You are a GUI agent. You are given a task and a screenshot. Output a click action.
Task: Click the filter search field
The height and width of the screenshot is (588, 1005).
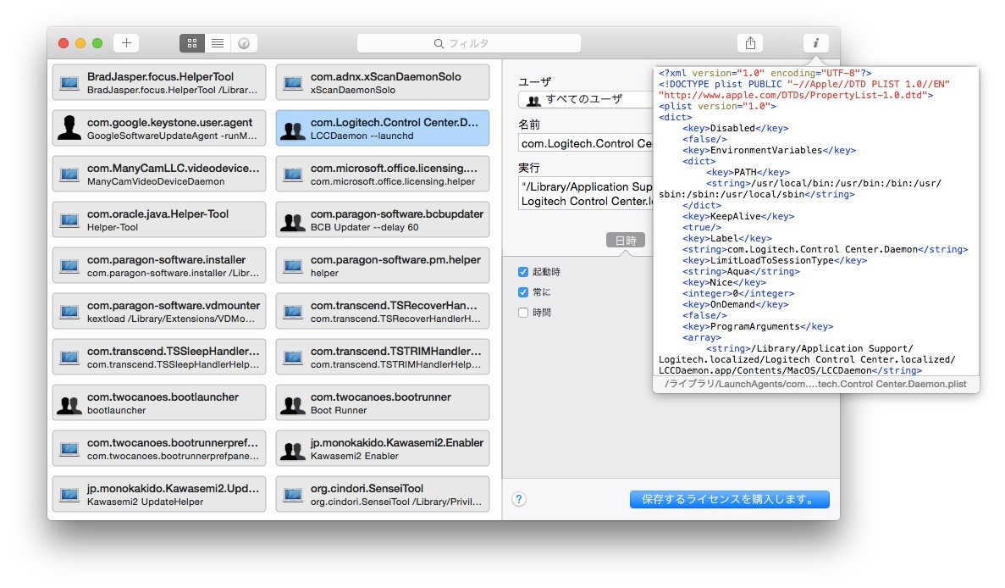coord(469,43)
